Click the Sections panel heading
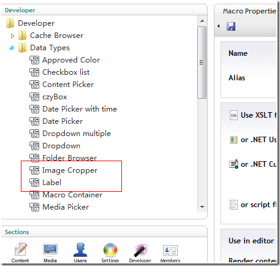Screen dimensions: 280x266 17,232
